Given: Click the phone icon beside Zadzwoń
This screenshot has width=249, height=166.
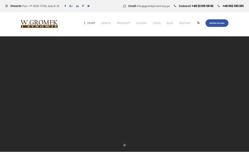Looking at the screenshot, I should [175, 6].
